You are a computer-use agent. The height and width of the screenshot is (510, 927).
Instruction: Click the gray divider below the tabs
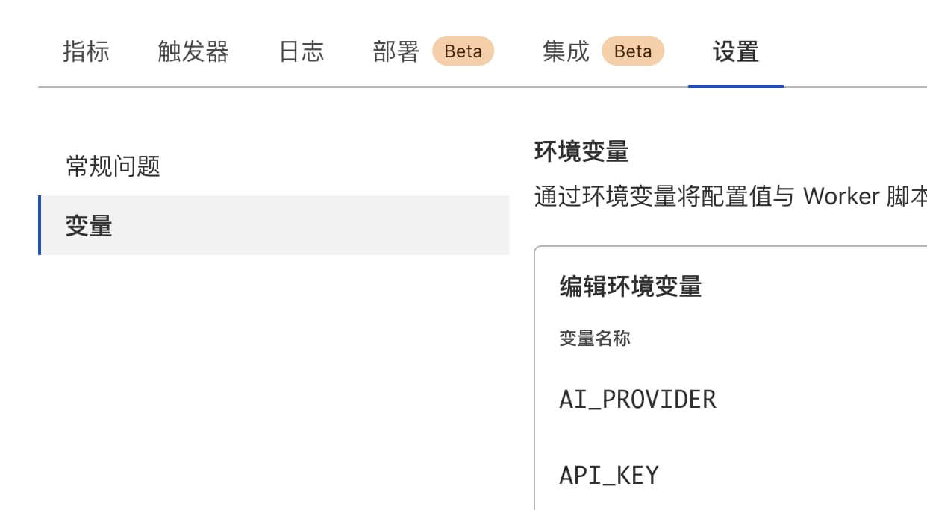(358, 87)
